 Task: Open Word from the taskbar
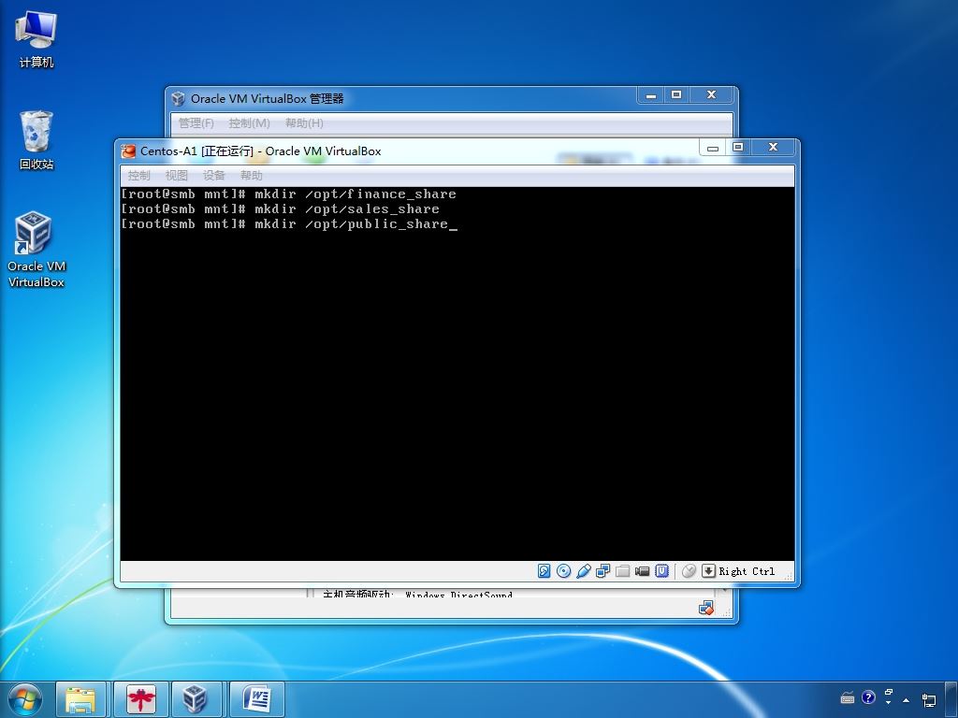(256, 698)
